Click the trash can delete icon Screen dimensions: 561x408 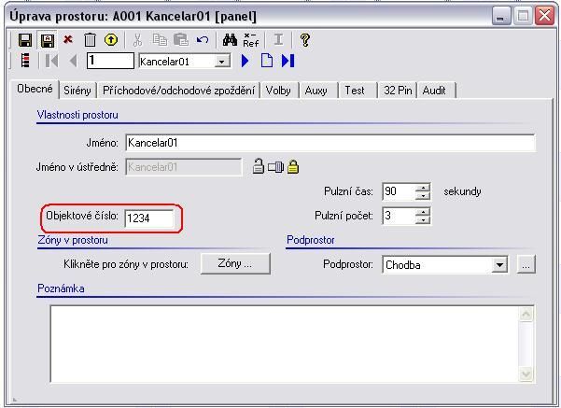[90, 40]
